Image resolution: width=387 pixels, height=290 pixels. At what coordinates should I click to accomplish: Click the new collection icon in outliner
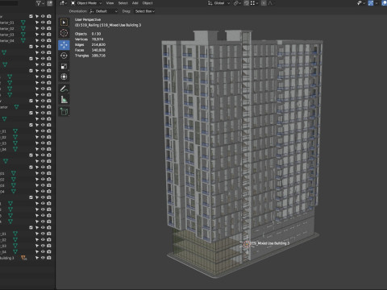click(x=50, y=3)
